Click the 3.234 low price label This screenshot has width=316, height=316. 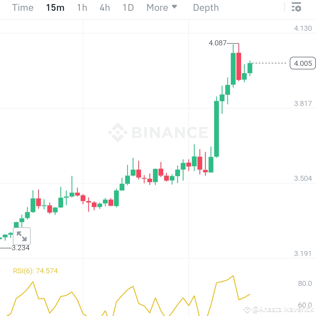20,248
